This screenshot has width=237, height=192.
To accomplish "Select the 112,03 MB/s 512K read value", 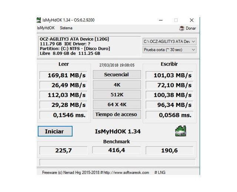I will pyautogui.click(x=63, y=95).
